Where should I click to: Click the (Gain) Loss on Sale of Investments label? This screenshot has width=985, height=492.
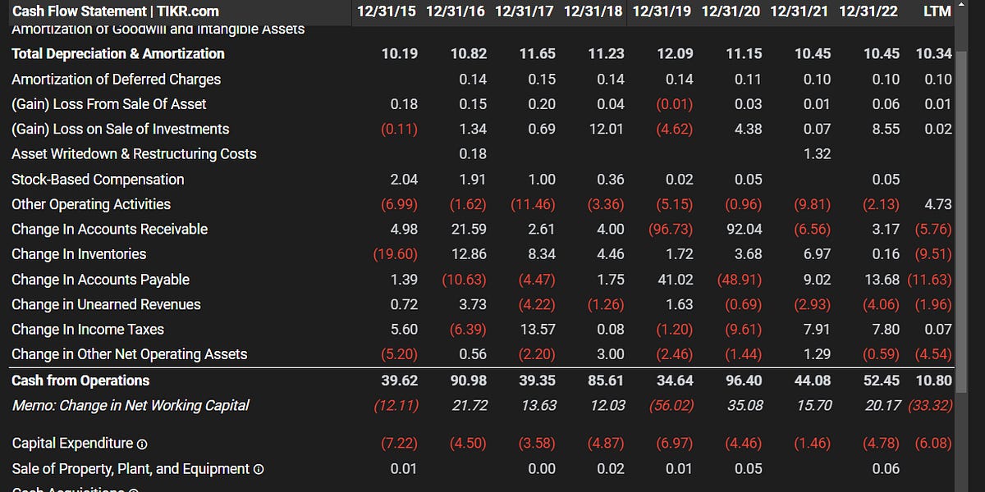[120, 129]
